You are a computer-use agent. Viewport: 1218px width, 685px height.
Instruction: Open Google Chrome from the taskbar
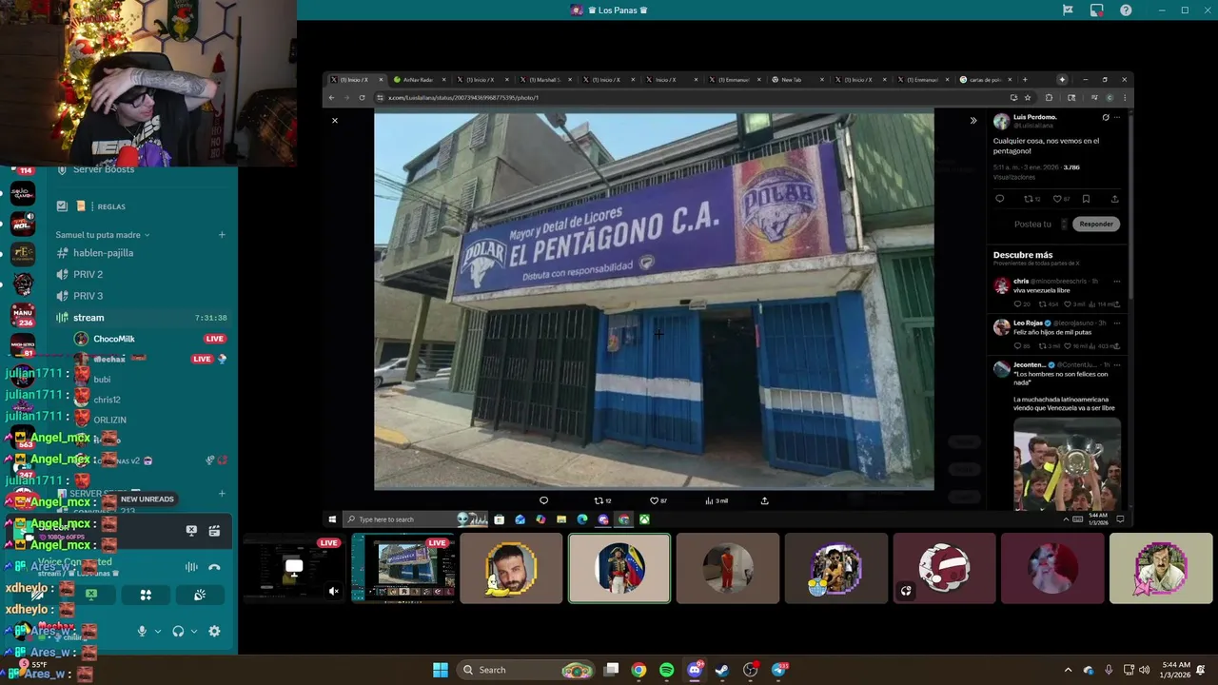[x=638, y=670]
